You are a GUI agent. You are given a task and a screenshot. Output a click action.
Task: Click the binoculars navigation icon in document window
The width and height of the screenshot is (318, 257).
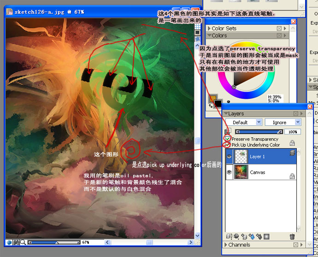click(16, 242)
